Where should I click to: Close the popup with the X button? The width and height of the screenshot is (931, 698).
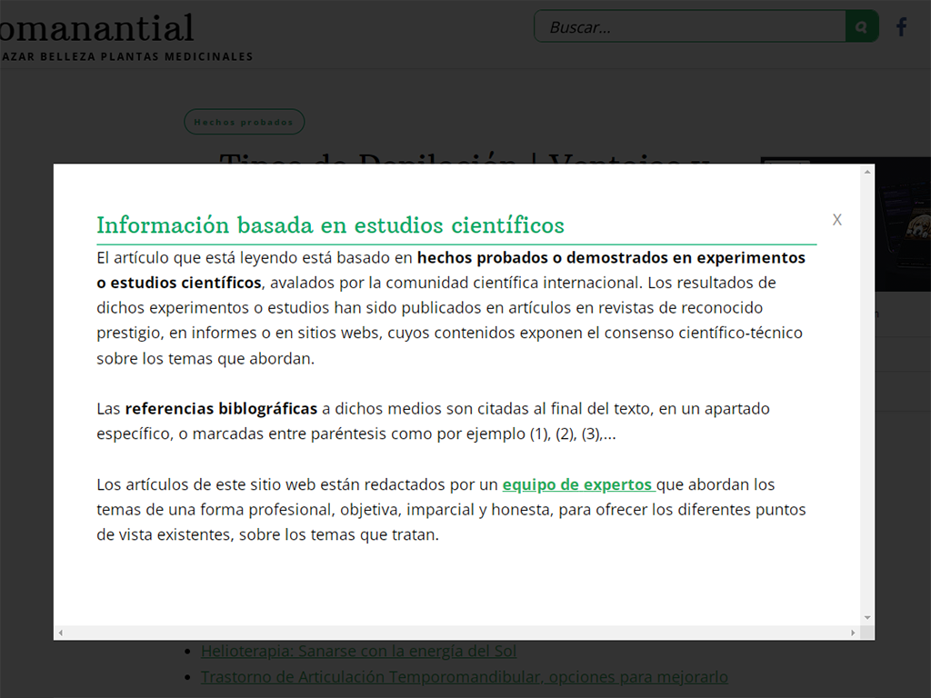(x=837, y=220)
